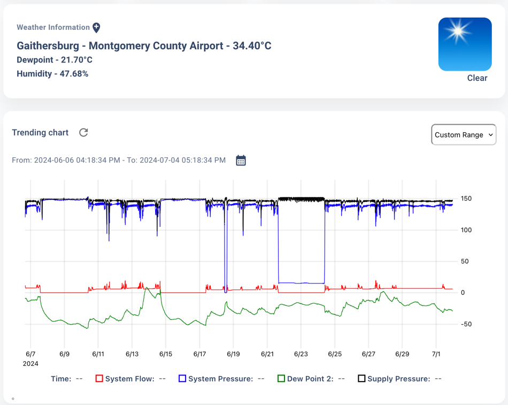Click the blue System Pressure legend square
Viewport: 508px width, 405px height.
coord(182,378)
